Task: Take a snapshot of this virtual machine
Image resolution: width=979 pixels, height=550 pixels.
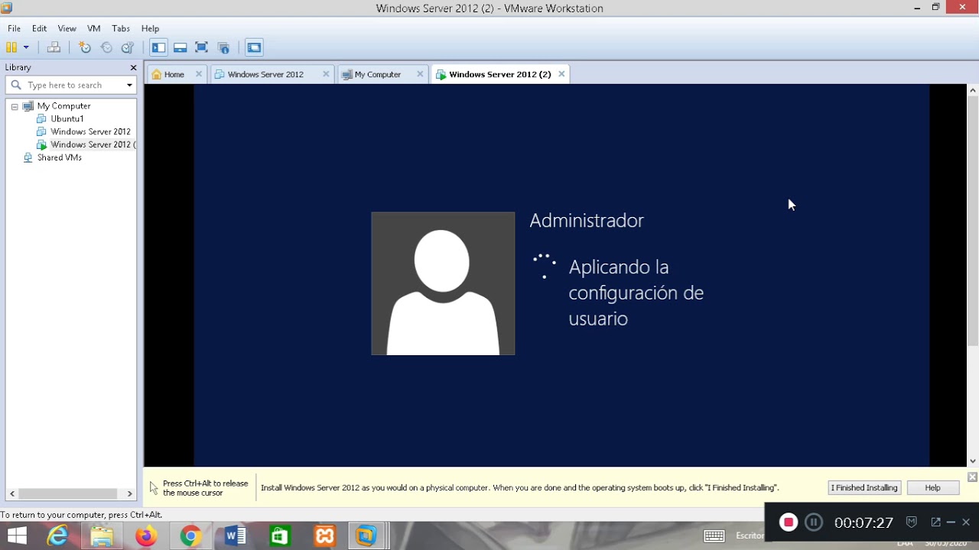Action: 85,47
